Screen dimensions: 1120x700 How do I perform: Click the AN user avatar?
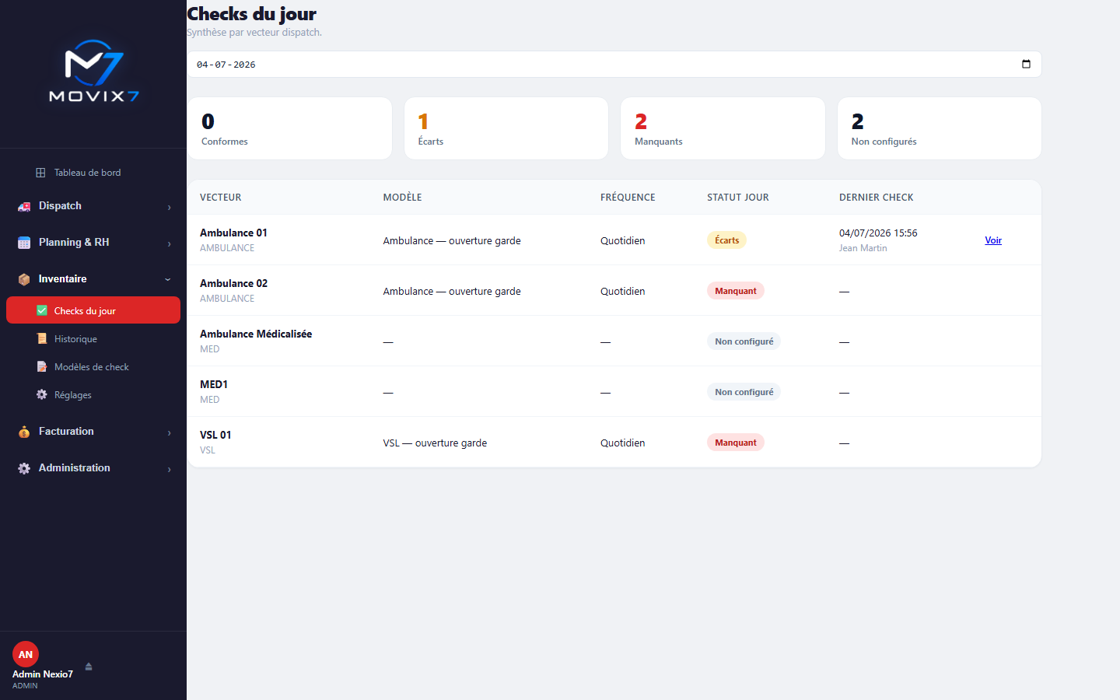(x=26, y=654)
